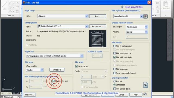Open plotter Properties...
The image size is (174, 98).
(x=98, y=26)
